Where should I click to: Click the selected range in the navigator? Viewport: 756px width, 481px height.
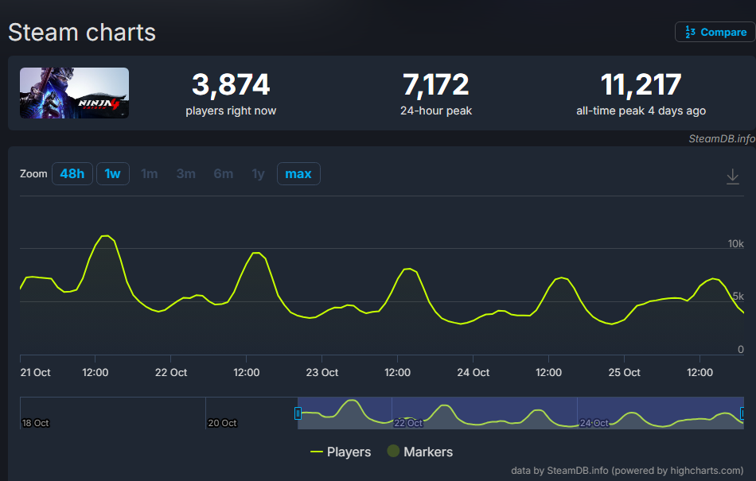point(520,413)
